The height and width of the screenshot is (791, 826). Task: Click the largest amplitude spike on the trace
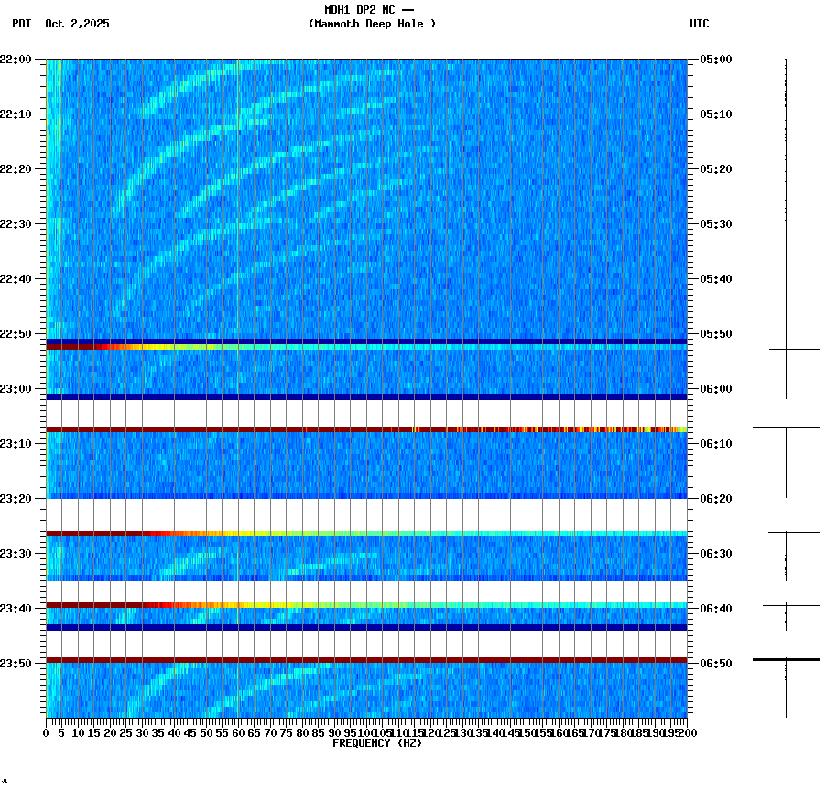point(785,658)
